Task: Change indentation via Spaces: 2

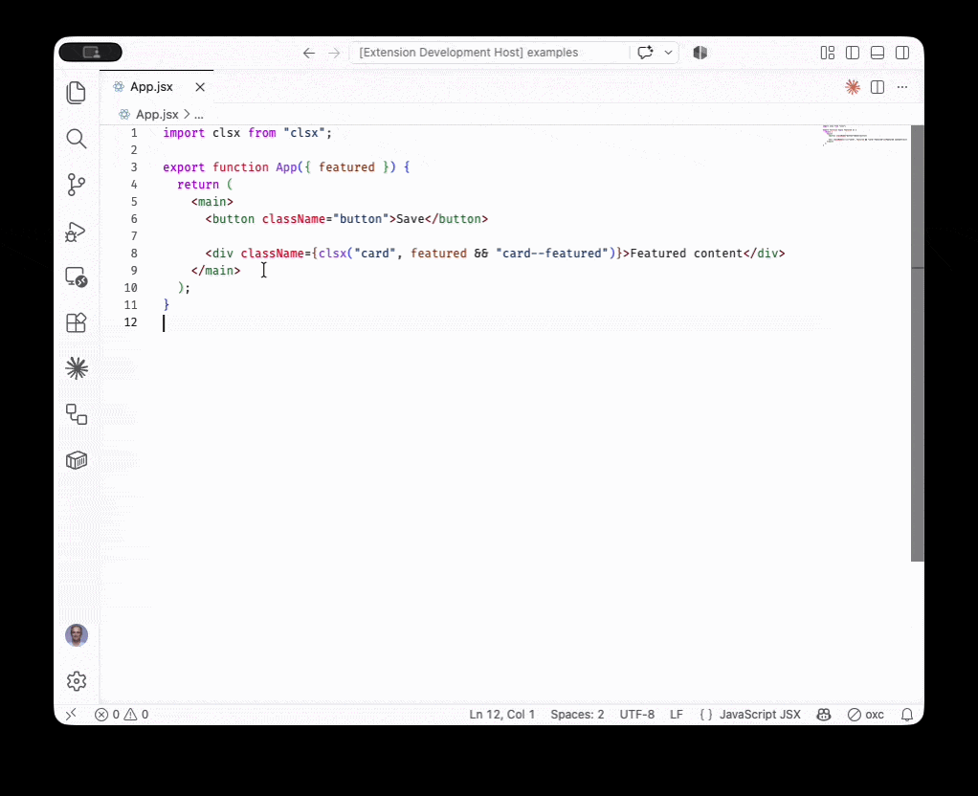Action: coord(577,715)
